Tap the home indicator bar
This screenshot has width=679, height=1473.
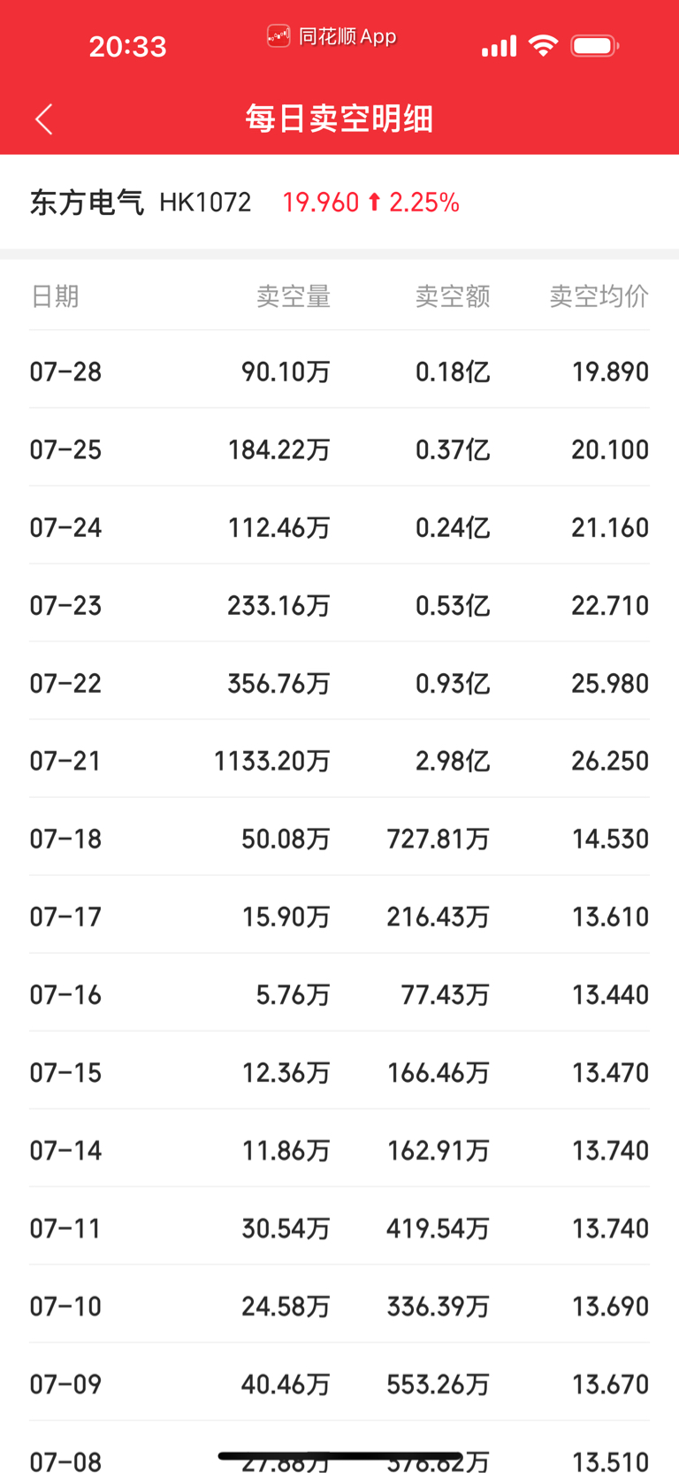pyautogui.click(x=339, y=1455)
